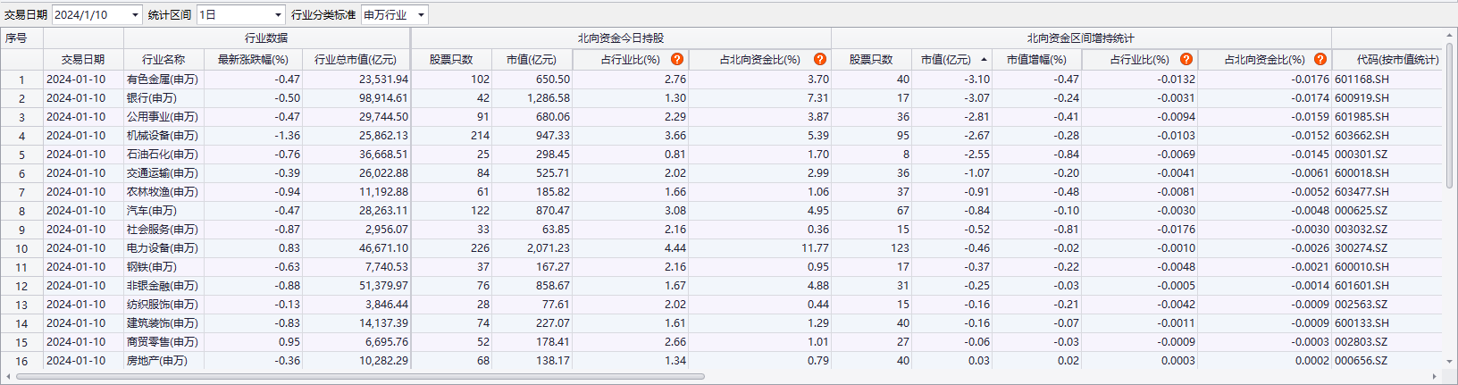The image size is (1458, 385).
Task: Select the 有色金属(申万) industry row
Action: pyautogui.click(x=163, y=80)
